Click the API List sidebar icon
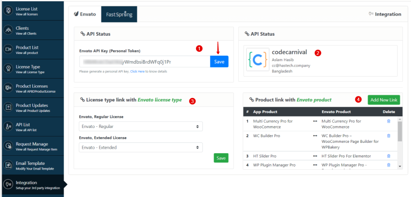 pos(9,126)
